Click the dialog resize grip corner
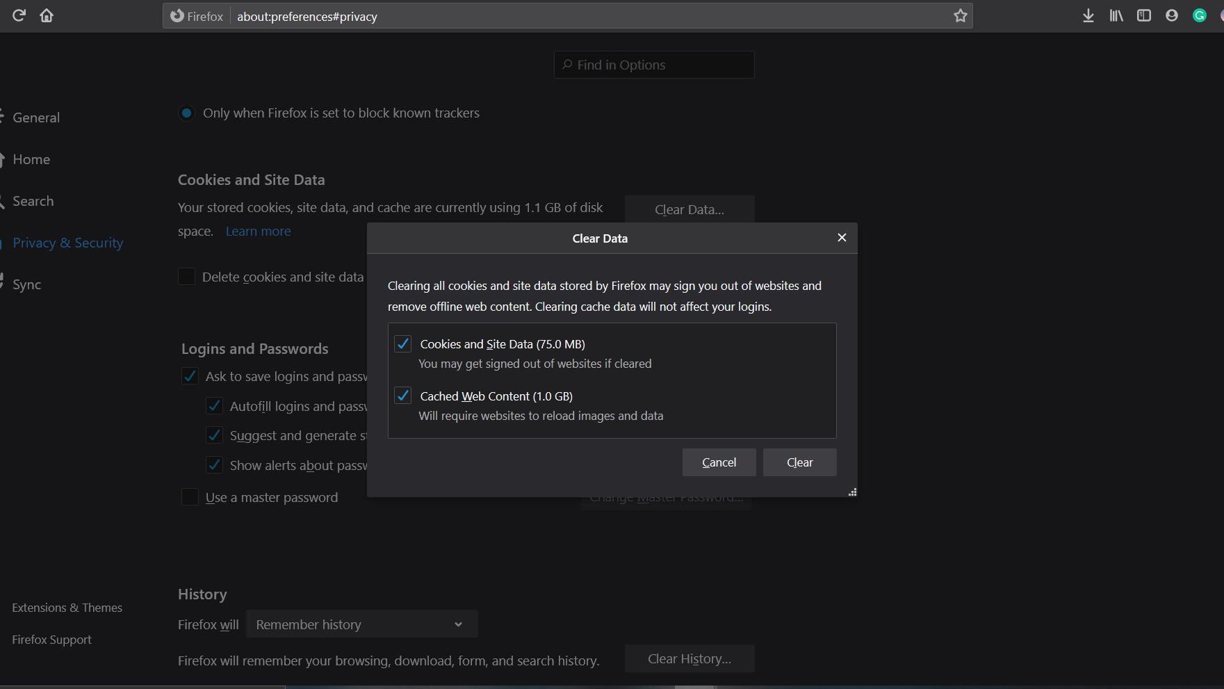This screenshot has width=1224, height=689. point(852,492)
